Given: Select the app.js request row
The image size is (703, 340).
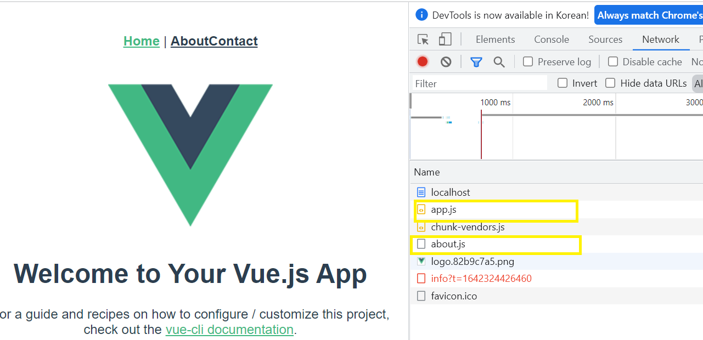Looking at the screenshot, I should click(556, 209).
